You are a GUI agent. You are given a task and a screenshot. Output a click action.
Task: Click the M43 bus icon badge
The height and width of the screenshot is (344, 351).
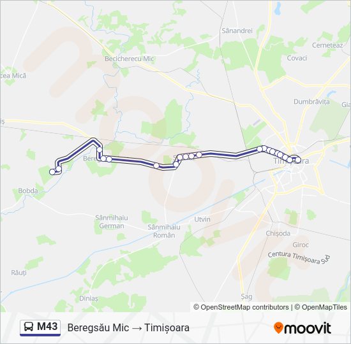(40, 327)
